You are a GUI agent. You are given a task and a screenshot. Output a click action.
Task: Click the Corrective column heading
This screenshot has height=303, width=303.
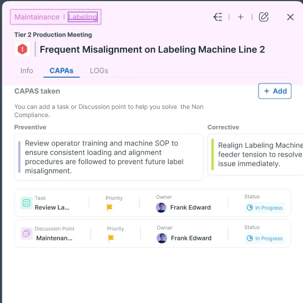[x=223, y=127]
